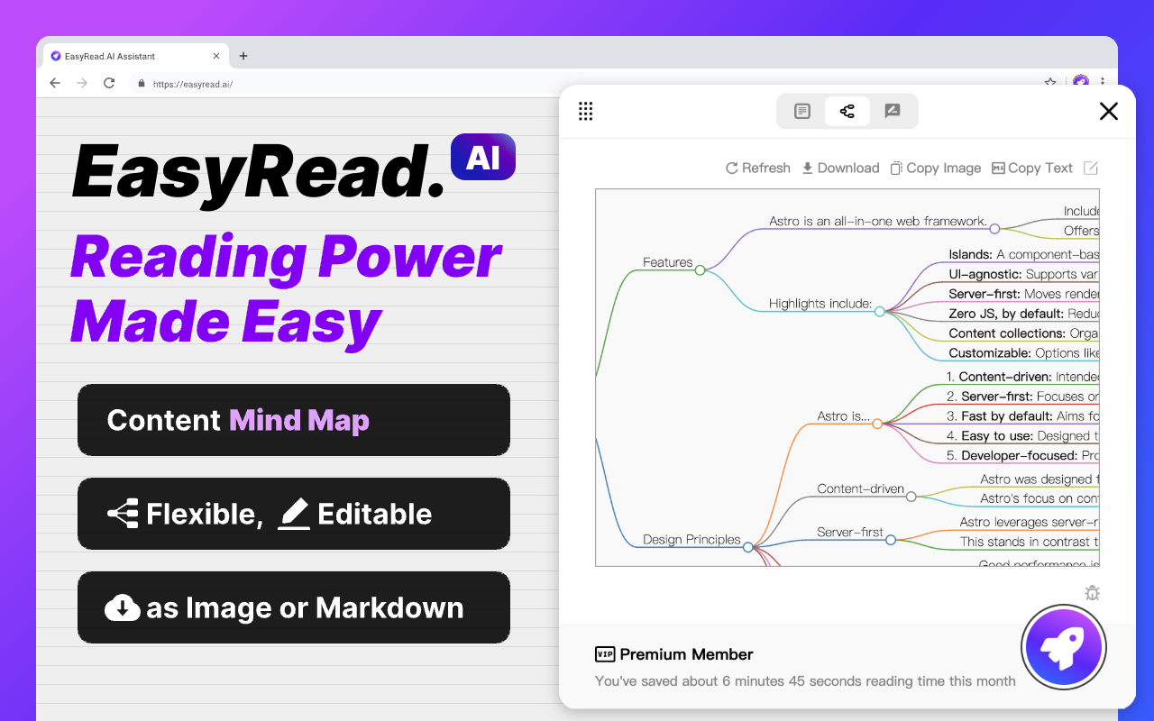Reload the browser page
The height and width of the screenshot is (721, 1154).
point(109,83)
